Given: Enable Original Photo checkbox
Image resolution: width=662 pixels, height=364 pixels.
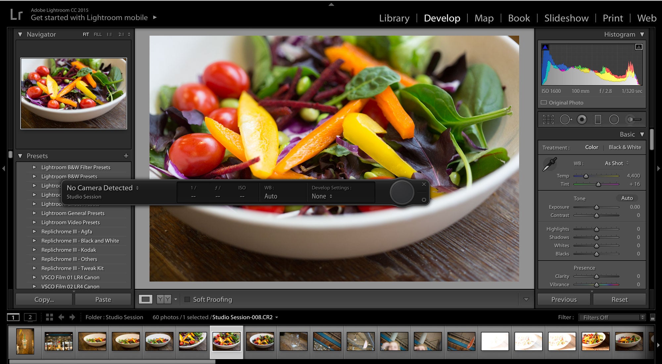Looking at the screenshot, I should [544, 102].
